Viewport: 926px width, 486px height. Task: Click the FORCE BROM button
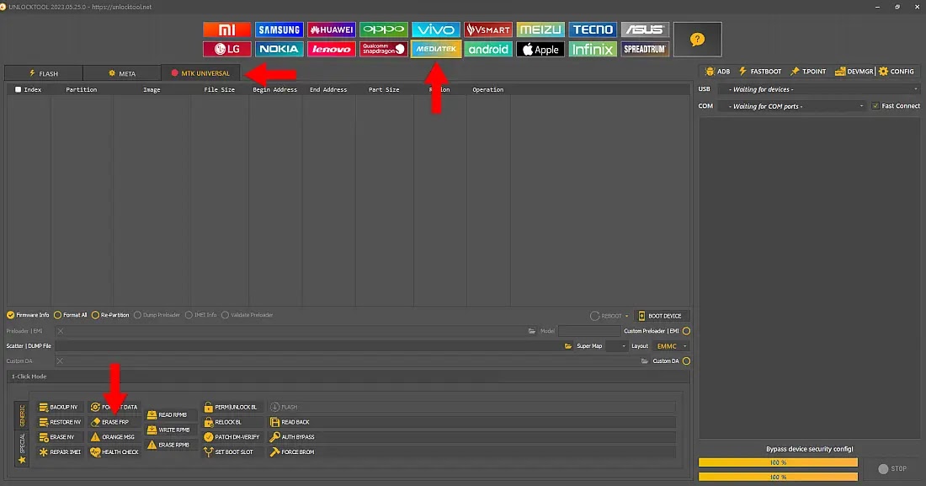point(292,451)
